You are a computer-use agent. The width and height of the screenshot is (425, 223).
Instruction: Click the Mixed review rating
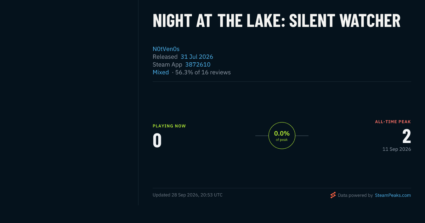pos(161,72)
